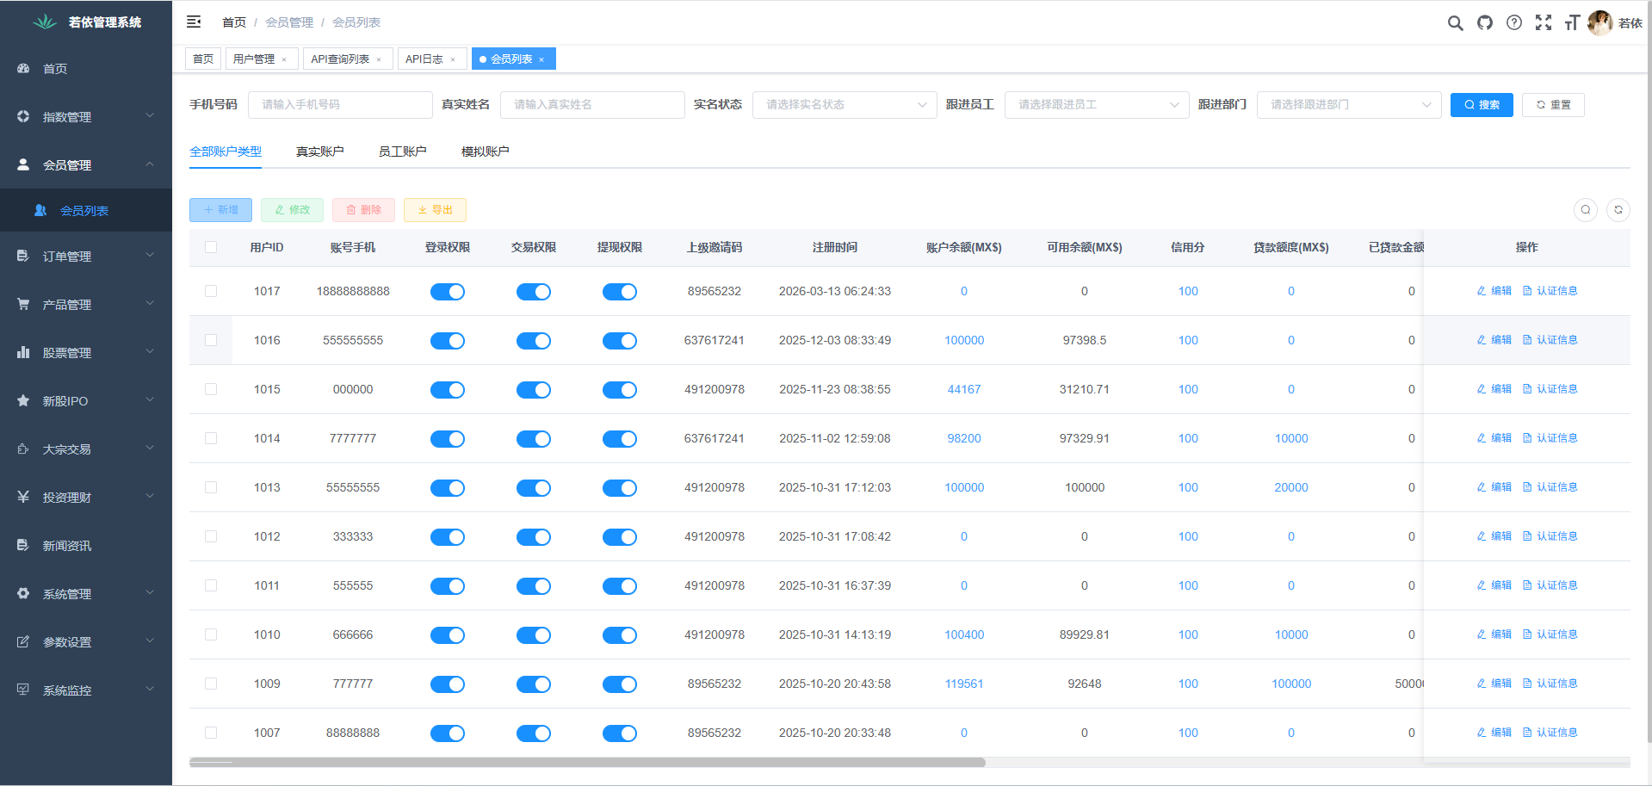Select the 用户管理 page tab
This screenshot has width=1652, height=786.
254,59
